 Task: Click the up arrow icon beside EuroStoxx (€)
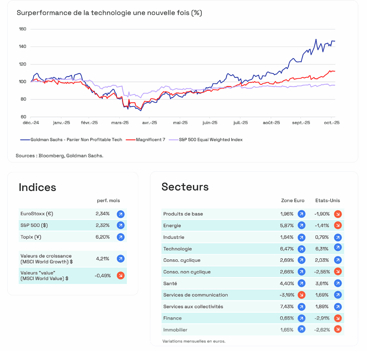[120, 214]
